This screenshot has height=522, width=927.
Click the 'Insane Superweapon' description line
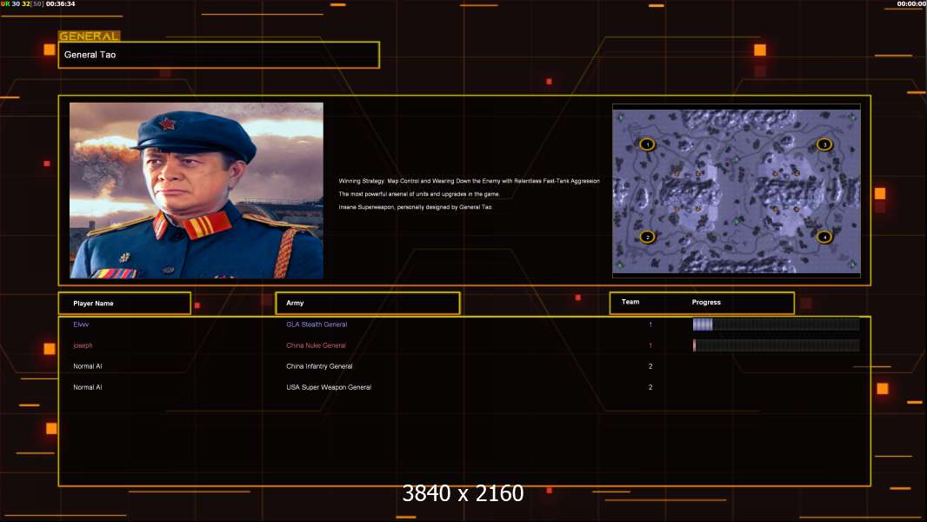(x=415, y=207)
